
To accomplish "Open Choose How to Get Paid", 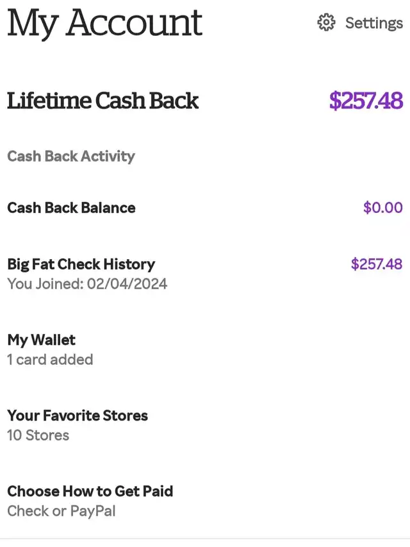I will pyautogui.click(x=90, y=491).
